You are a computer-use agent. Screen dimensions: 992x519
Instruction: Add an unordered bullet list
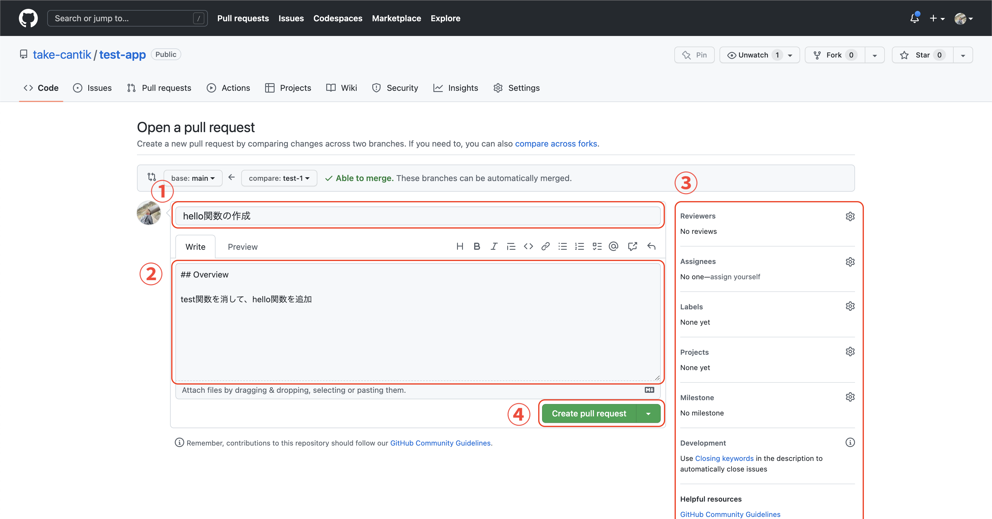[x=563, y=246]
